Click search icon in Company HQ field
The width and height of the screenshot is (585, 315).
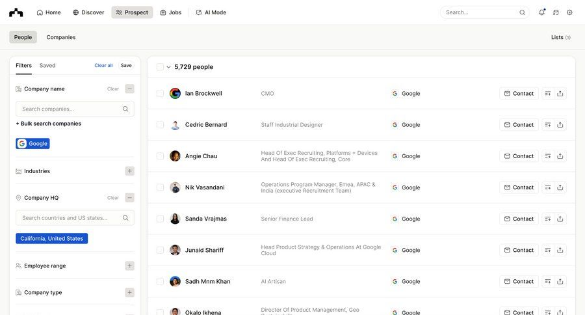tap(125, 218)
